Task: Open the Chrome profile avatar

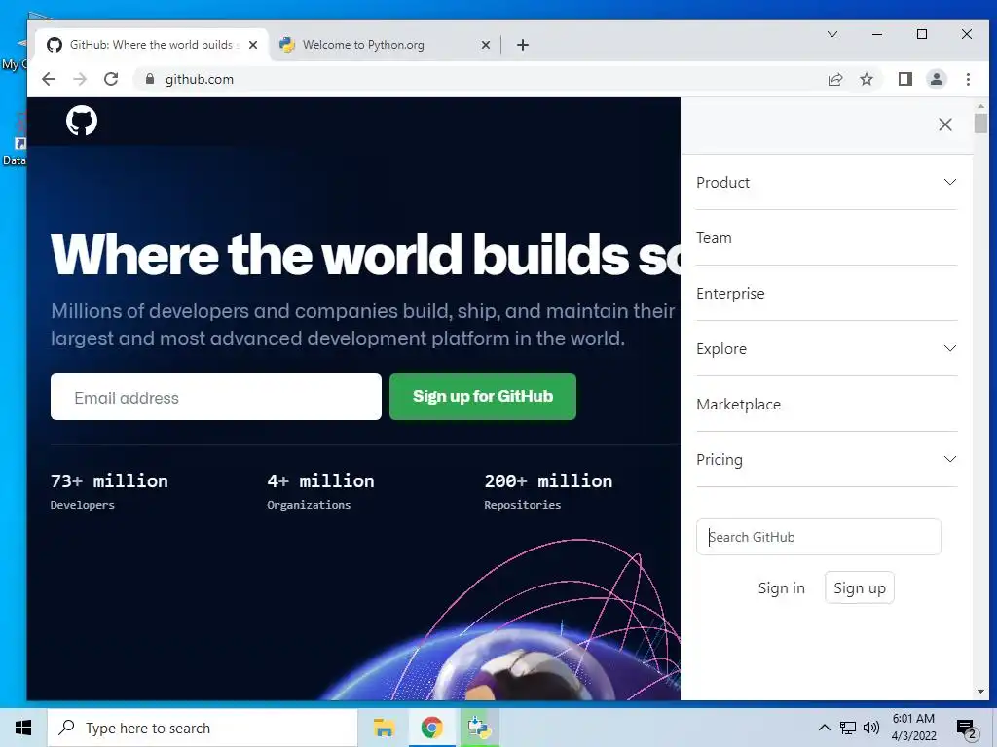Action: coord(936,79)
